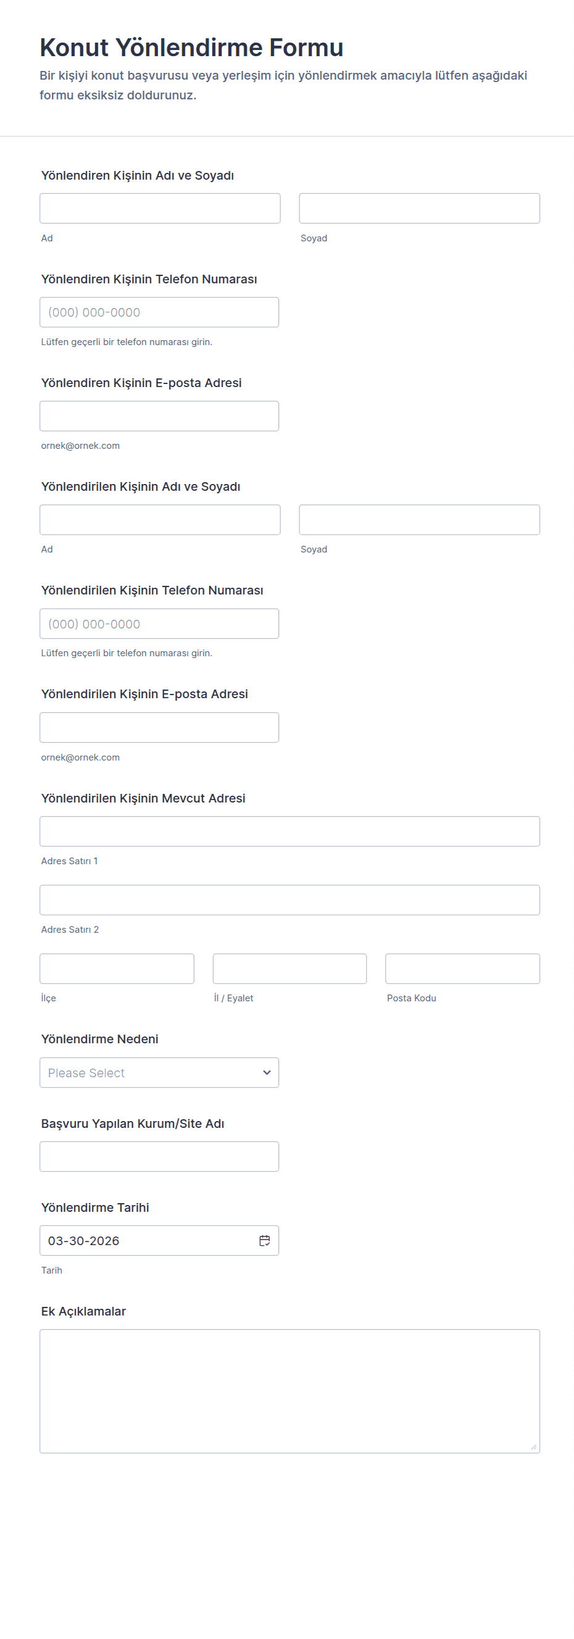574x1639 pixels.
Task: Expand the Yönlendirme Nedeni dropdown
Action: pos(159,1072)
